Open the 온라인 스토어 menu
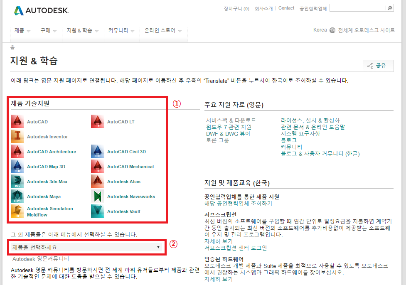 pyautogui.click(x=163, y=31)
